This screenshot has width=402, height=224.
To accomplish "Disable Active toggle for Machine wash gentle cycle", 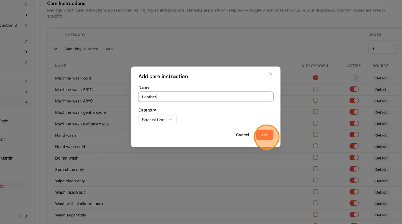I will click(x=354, y=112).
